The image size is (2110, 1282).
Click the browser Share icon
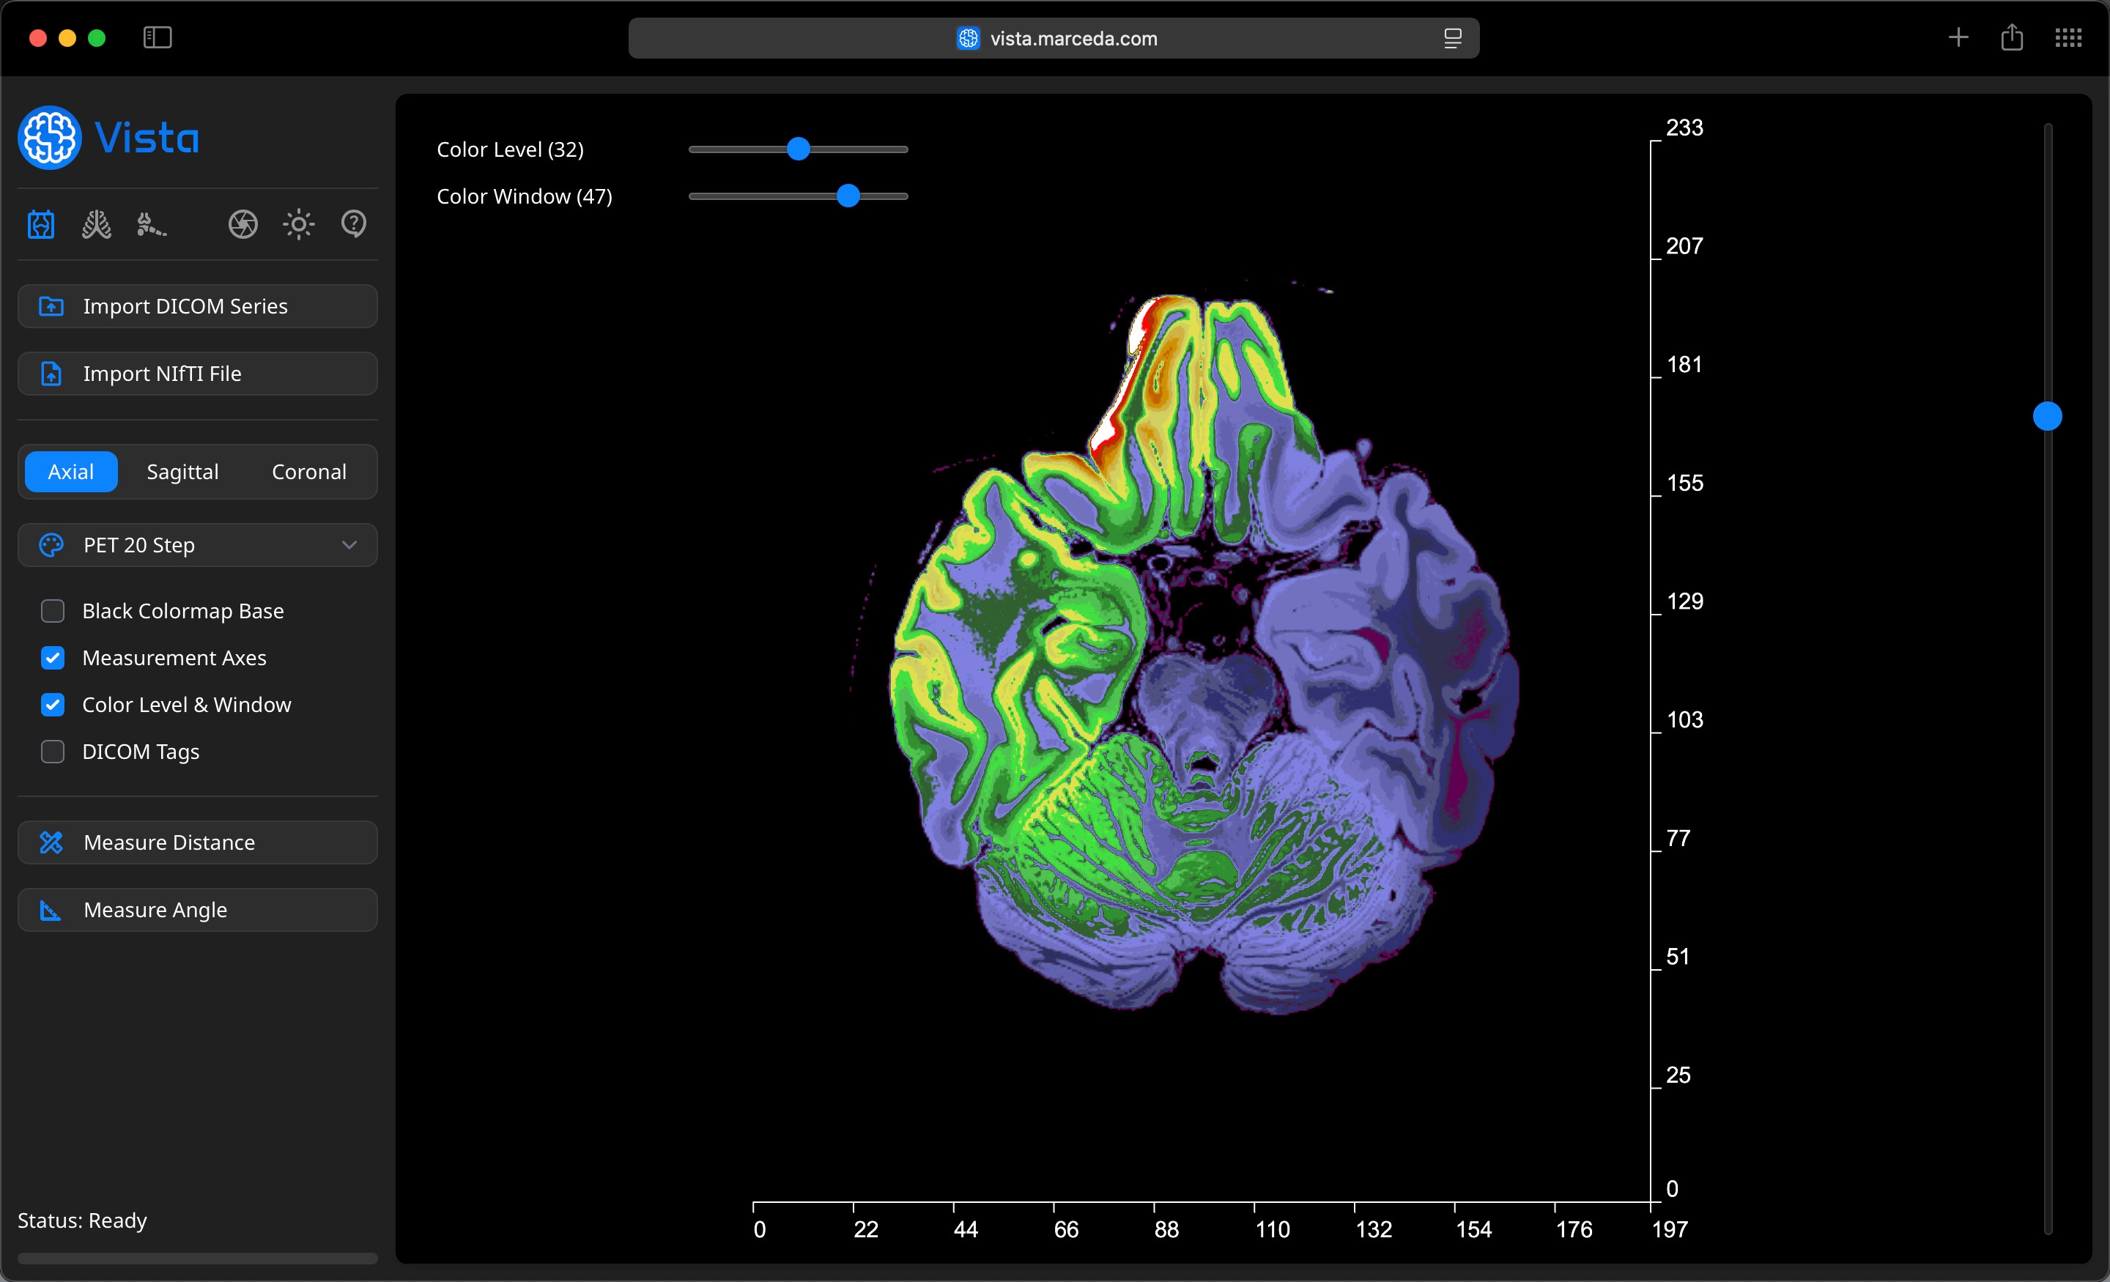point(2013,37)
